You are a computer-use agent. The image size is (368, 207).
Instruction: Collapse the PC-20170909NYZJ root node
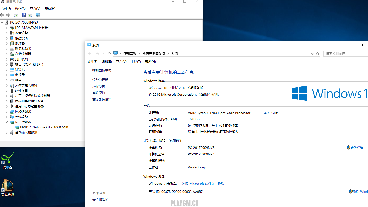2,23
